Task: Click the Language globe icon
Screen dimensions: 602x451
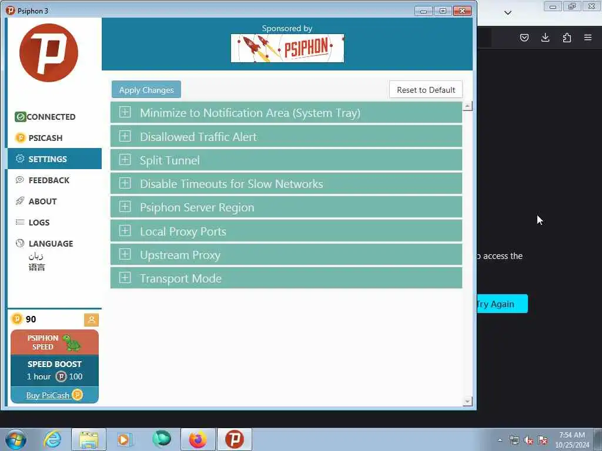Action: 20,243
